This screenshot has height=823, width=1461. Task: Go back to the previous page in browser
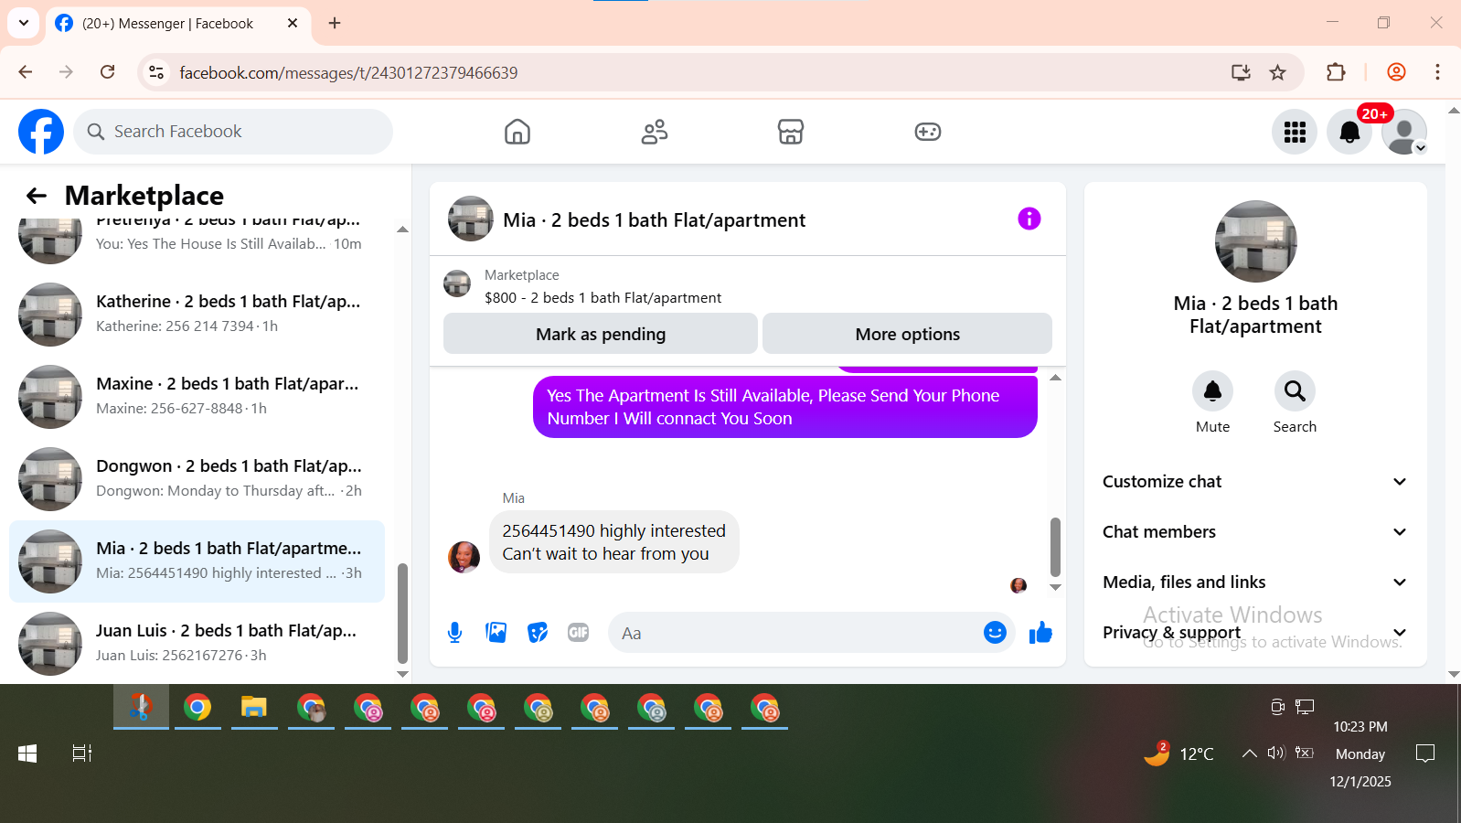pyautogui.click(x=26, y=72)
